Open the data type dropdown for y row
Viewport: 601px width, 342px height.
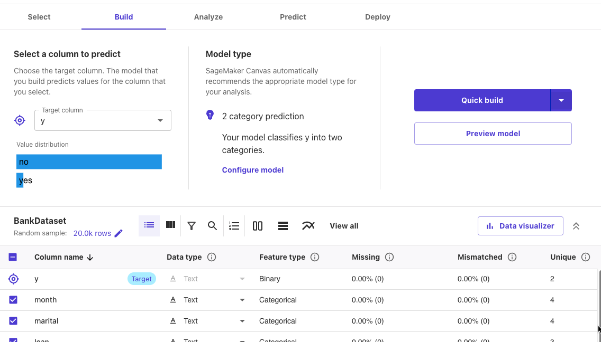coord(242,279)
